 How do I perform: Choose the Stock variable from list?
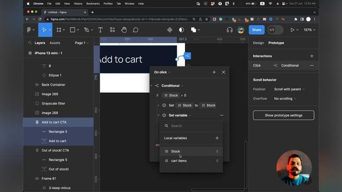tap(191, 151)
